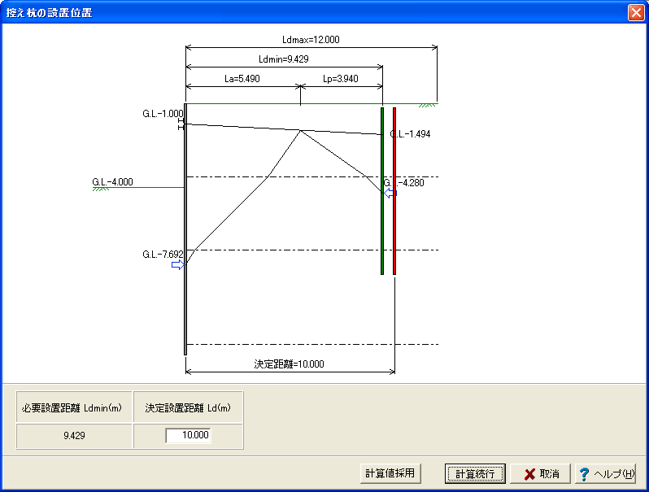Select the 9.429 Ldmin value cell

(74, 436)
